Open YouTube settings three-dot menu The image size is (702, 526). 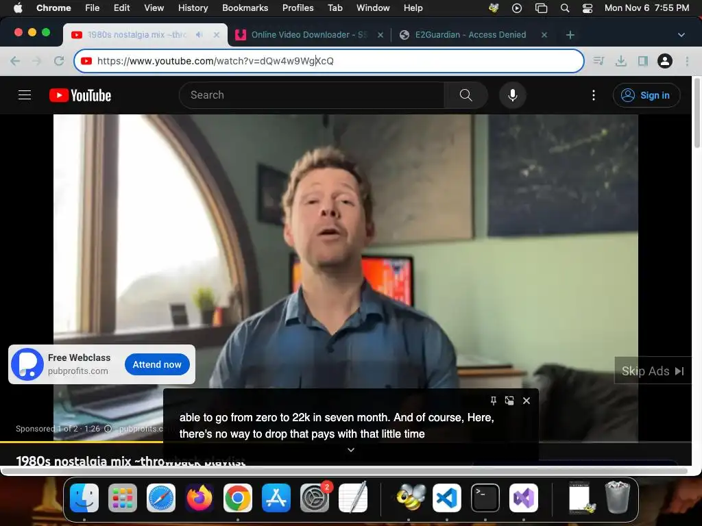594,95
